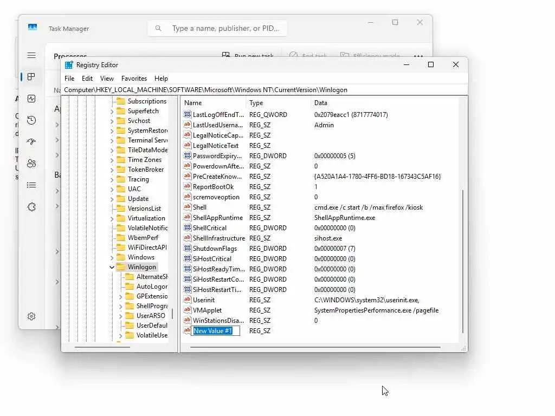Expand the Virtualization key
This screenshot has height=416, width=555.
pos(112,219)
